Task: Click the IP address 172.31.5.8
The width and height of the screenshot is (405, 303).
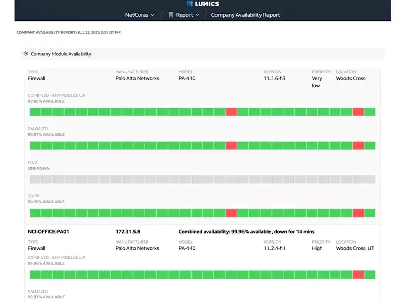Action: pyautogui.click(x=128, y=232)
